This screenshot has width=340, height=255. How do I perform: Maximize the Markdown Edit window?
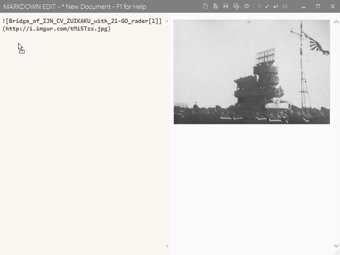click(317, 6)
